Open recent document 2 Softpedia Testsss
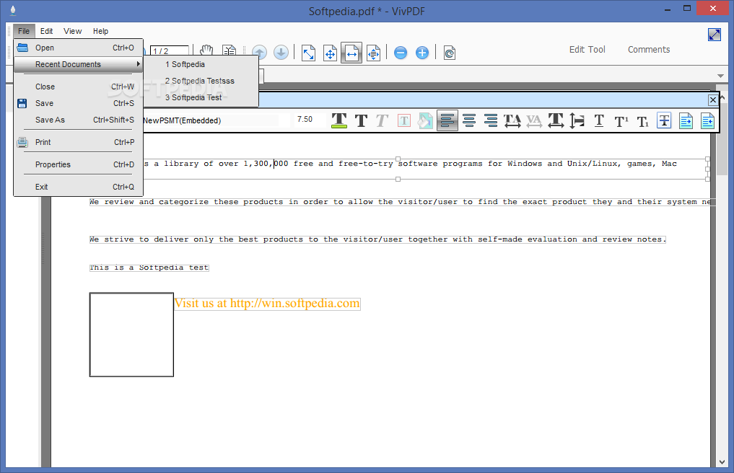Screen dimensions: 734x473 pos(201,81)
